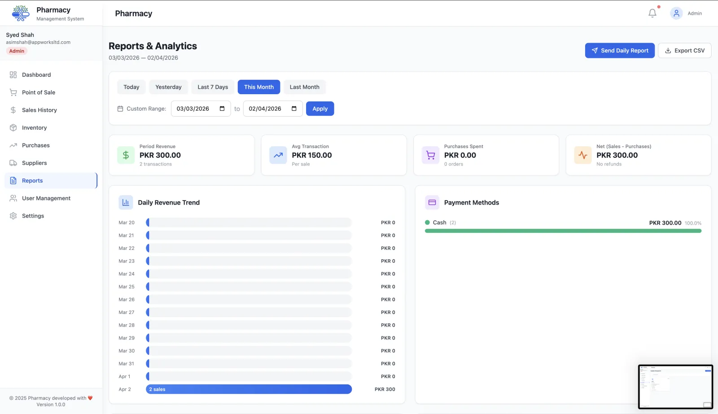
Task: Click the Purchases Spent cart icon
Action: click(x=430, y=155)
